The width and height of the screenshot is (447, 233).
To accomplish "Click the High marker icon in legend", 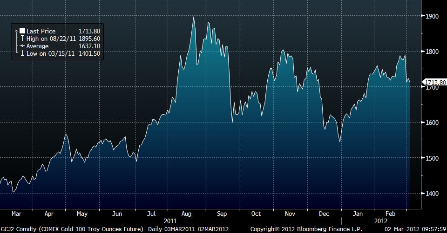I will (x=22, y=39).
